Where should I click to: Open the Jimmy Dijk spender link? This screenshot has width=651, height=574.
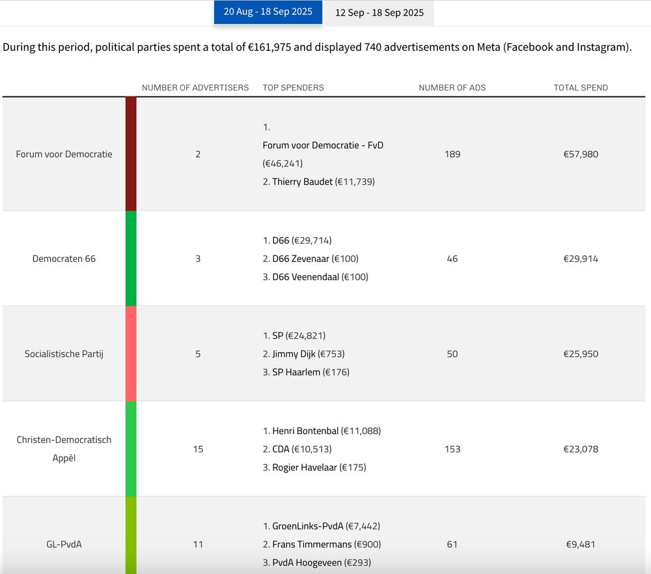(x=294, y=354)
